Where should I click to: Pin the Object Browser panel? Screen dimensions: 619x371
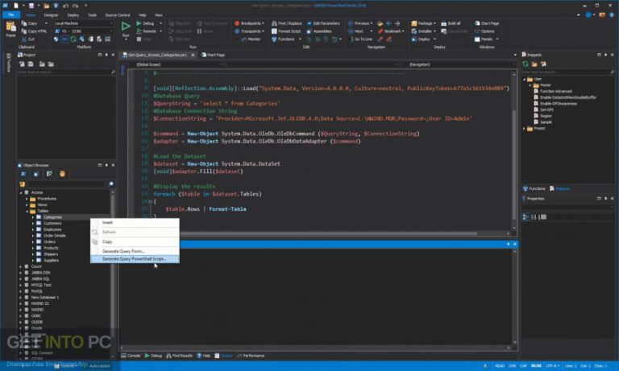tap(106, 165)
